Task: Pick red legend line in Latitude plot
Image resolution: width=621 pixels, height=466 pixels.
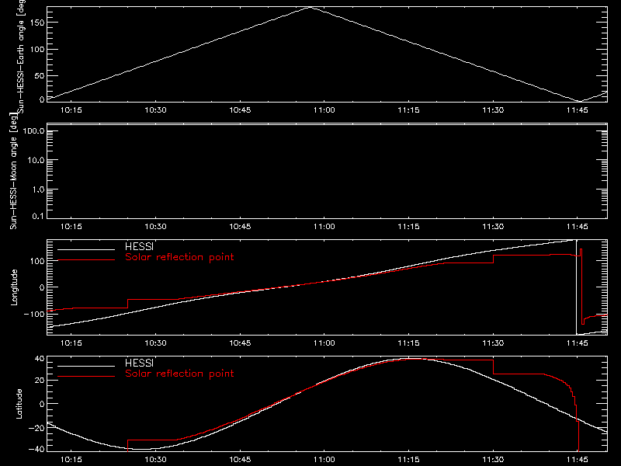Action: click(x=86, y=377)
